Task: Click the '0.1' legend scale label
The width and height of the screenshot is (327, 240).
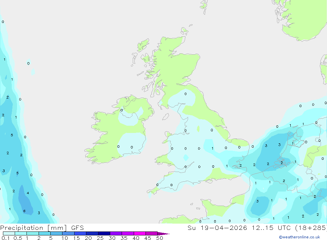Action: 6,238
